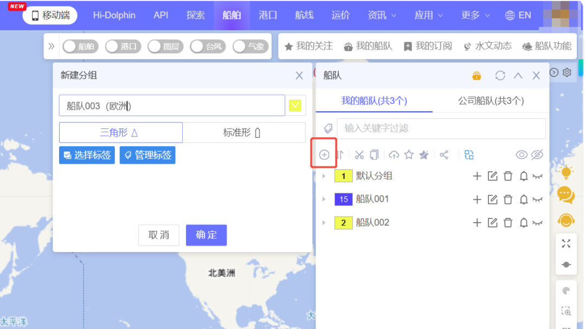This screenshot has width=585, height=329.
Task: Open the yellow group color picker
Action: point(295,106)
